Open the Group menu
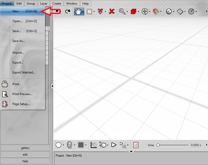This screenshot has height=165, width=208. tap(31, 4)
